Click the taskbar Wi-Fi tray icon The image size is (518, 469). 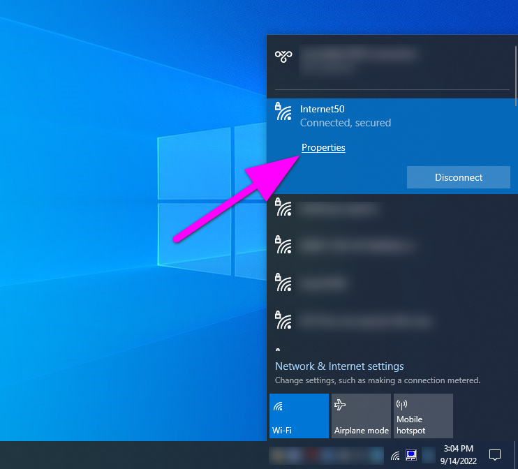pos(395,456)
